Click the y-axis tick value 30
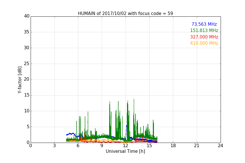Viewport: 245px width, 163px height. (x=27, y=48)
